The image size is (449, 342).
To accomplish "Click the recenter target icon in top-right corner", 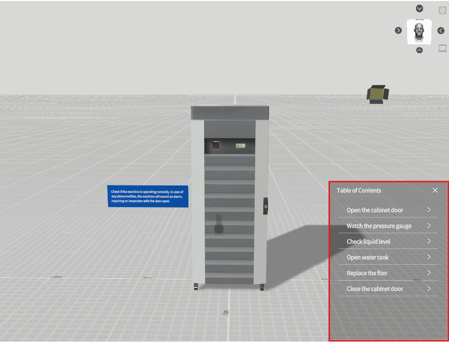I will [442, 10].
